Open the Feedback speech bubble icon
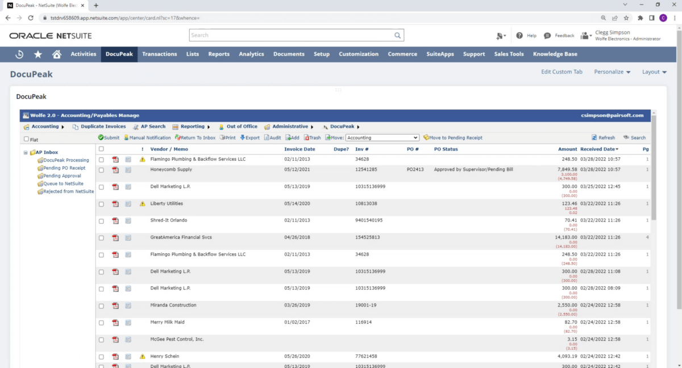The height and width of the screenshot is (368, 682). (x=547, y=35)
